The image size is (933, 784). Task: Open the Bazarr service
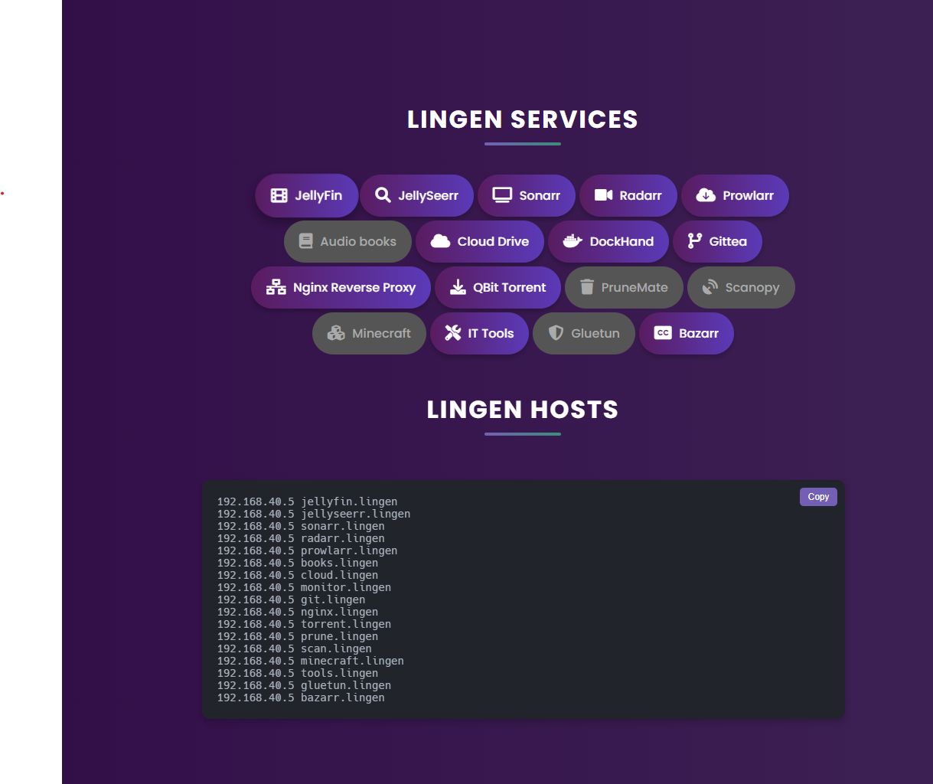(687, 333)
